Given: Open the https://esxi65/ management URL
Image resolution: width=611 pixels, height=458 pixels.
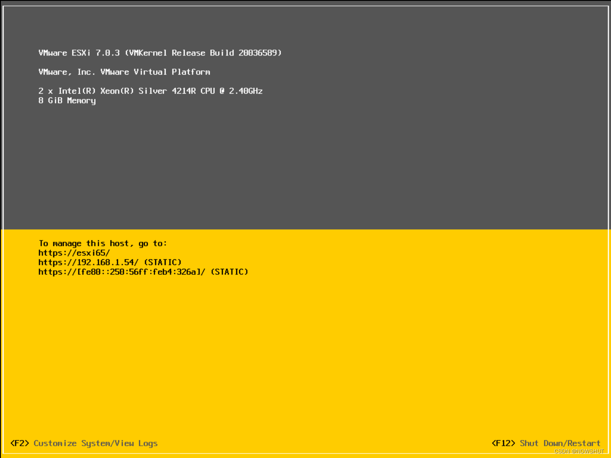Looking at the screenshot, I should point(74,253).
